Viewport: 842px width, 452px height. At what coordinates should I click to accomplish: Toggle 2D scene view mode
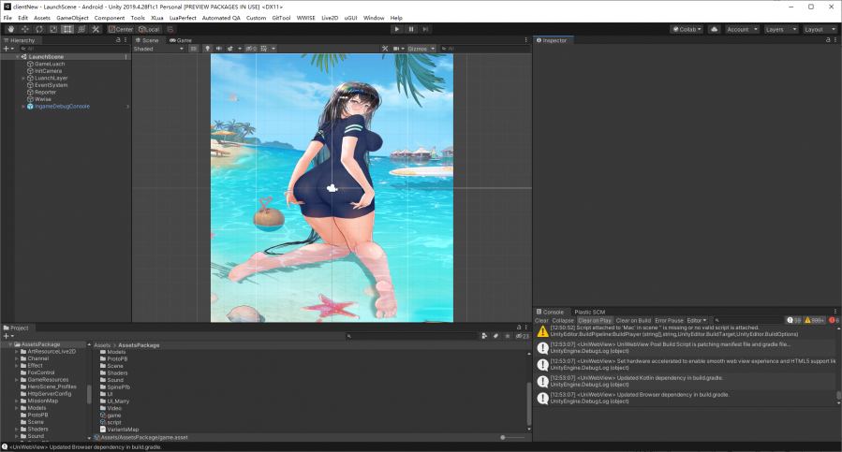click(x=193, y=49)
